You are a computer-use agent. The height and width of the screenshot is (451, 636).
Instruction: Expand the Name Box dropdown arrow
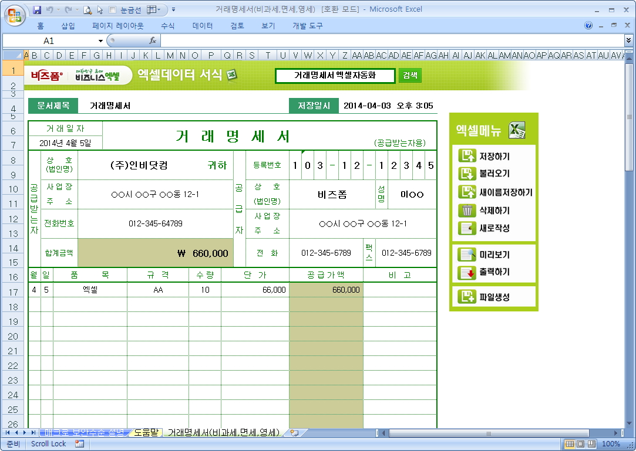coord(100,40)
